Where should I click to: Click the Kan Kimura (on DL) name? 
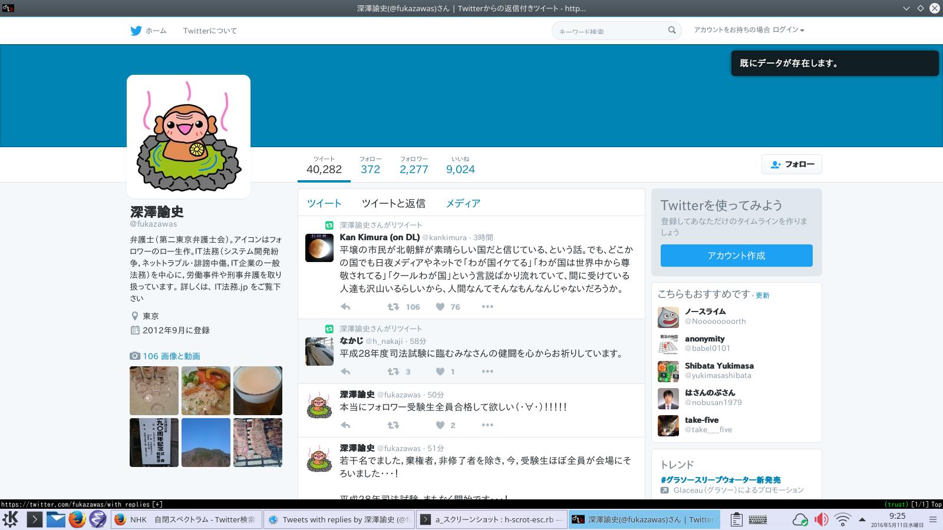point(380,237)
